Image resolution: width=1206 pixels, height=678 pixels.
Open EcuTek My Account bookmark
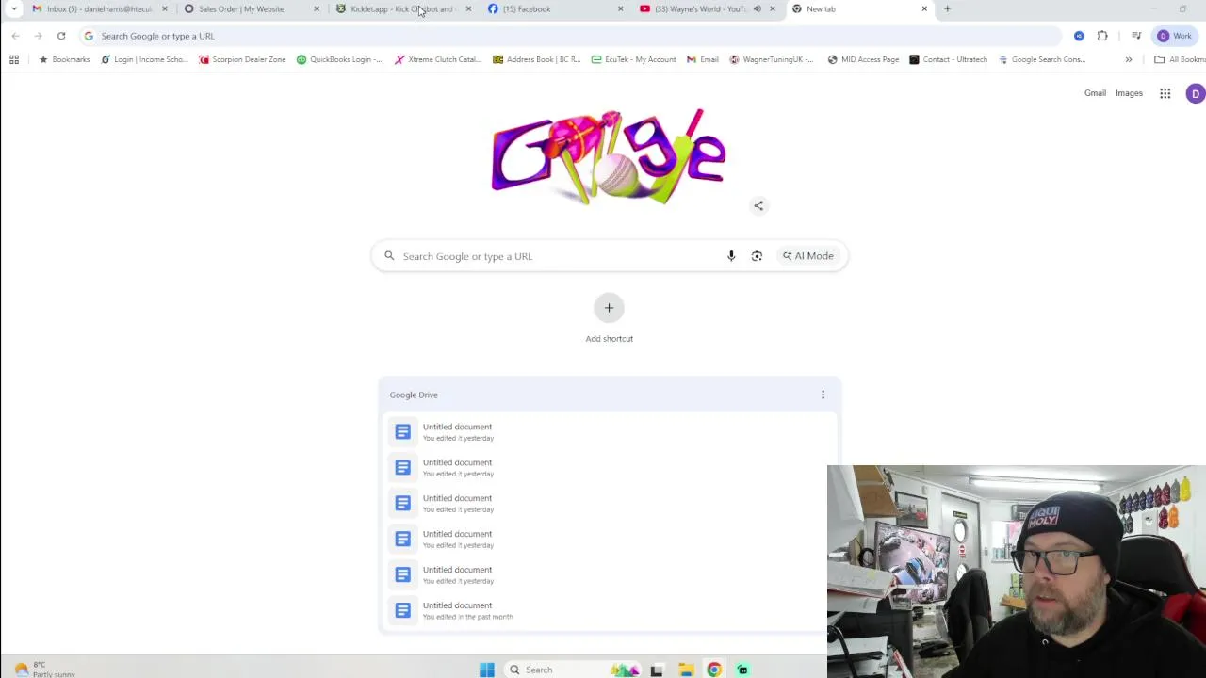(x=633, y=59)
